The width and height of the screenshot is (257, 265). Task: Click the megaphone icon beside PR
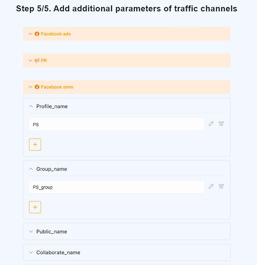(x=37, y=60)
